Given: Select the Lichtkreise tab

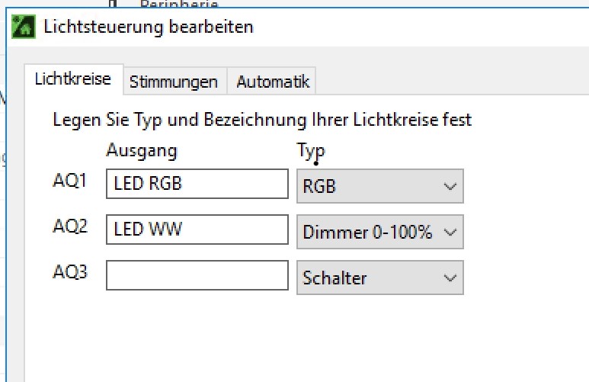Looking at the screenshot, I should (x=73, y=79).
